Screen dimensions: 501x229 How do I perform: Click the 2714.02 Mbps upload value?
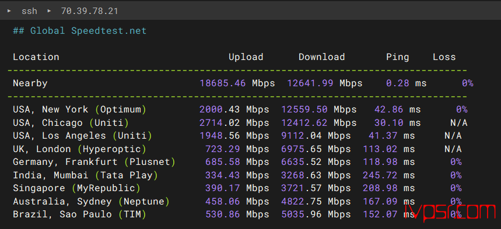click(x=234, y=122)
